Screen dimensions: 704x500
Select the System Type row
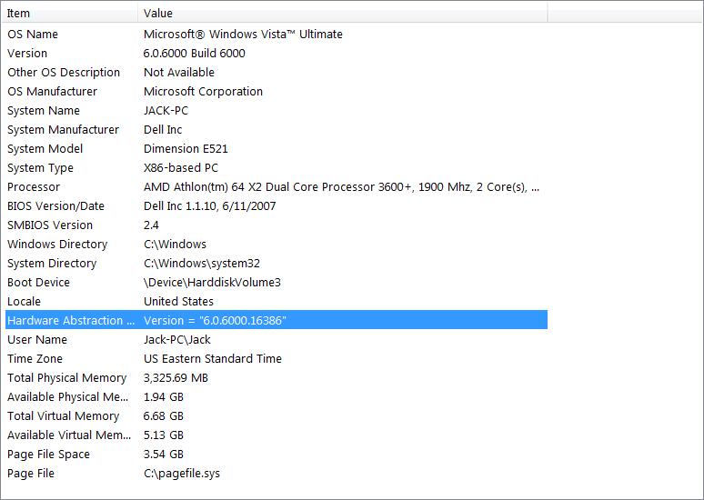click(277, 167)
